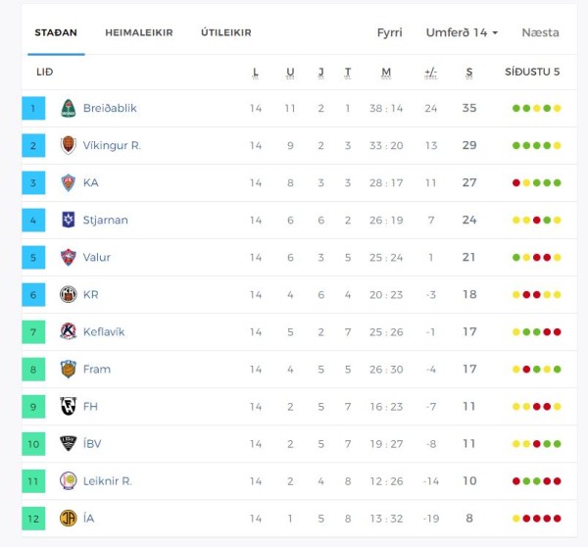
Task: Click Breiðablik's first green form dot
Action: click(516, 109)
